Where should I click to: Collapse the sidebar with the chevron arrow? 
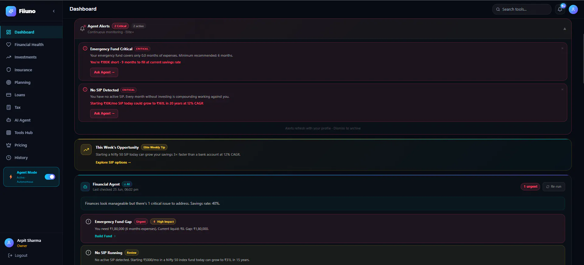point(54,11)
